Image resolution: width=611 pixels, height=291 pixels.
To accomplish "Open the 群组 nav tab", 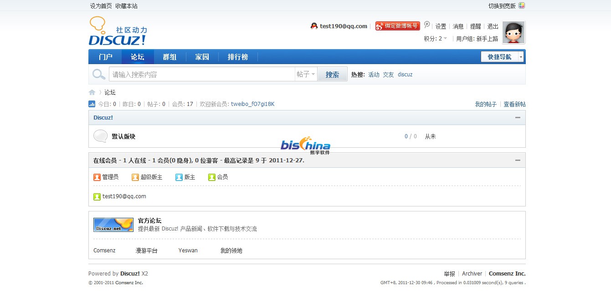I will [169, 57].
